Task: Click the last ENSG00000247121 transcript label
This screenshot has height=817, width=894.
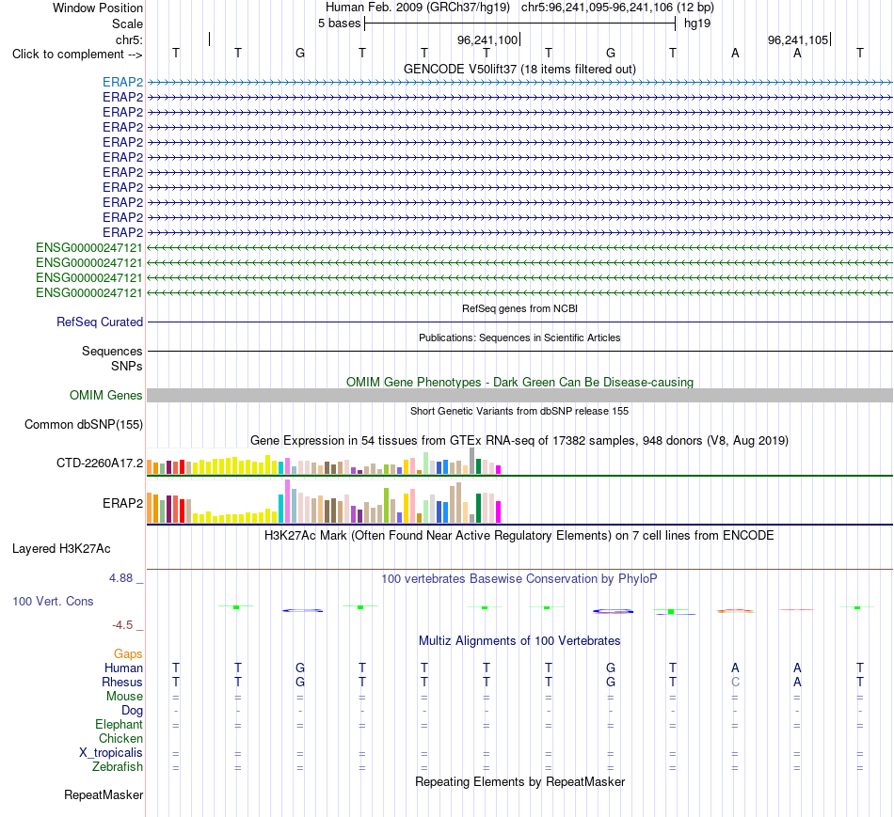Action: [x=89, y=292]
